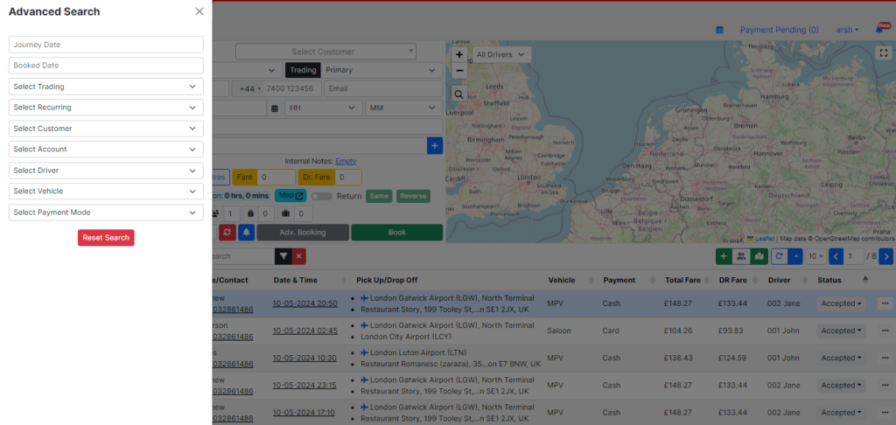The height and width of the screenshot is (425, 896).
Task: Open the 10-05-2024 20:50 date link
Action: (305, 303)
